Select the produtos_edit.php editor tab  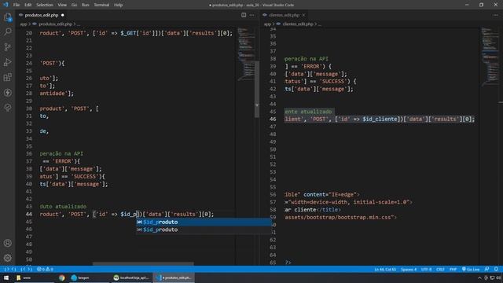click(x=42, y=15)
